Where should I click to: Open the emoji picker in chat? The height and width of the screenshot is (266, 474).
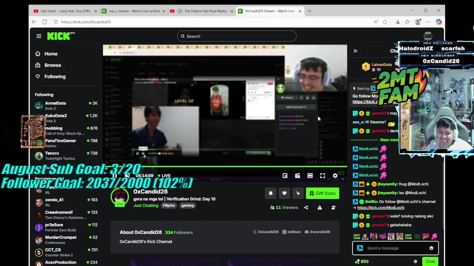point(431,248)
